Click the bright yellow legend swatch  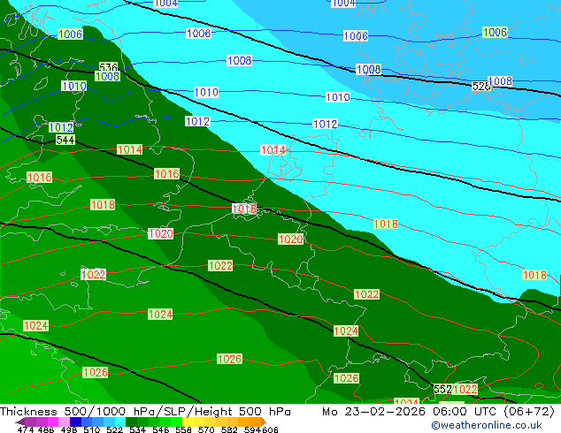click(188, 422)
